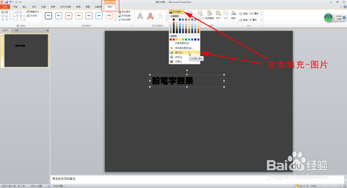Pick black theme color swatch in fill menu
This screenshot has height=188, width=347.
pos(174,20)
